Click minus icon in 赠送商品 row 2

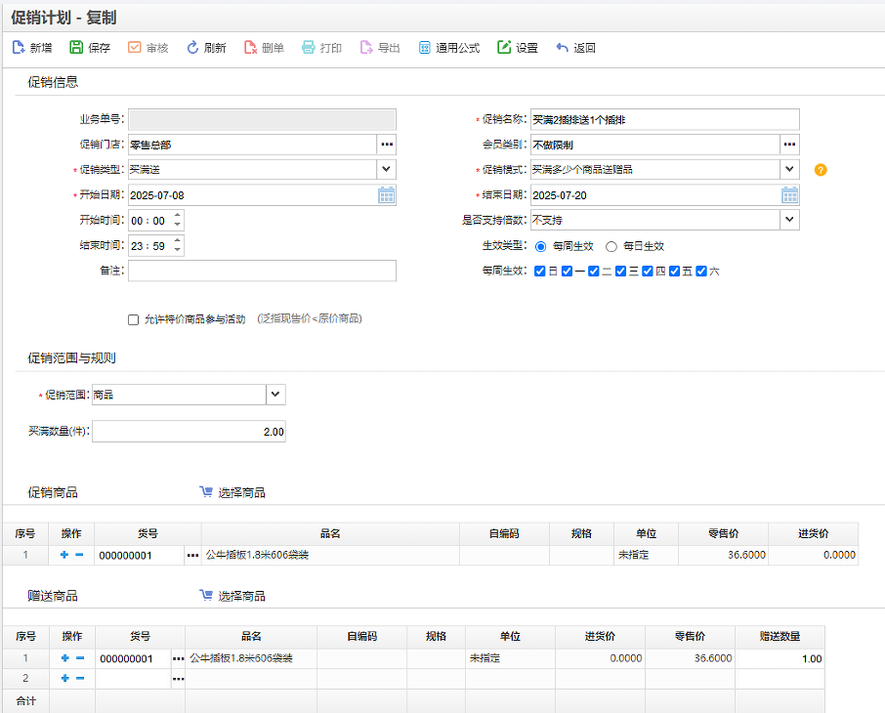(x=80, y=678)
